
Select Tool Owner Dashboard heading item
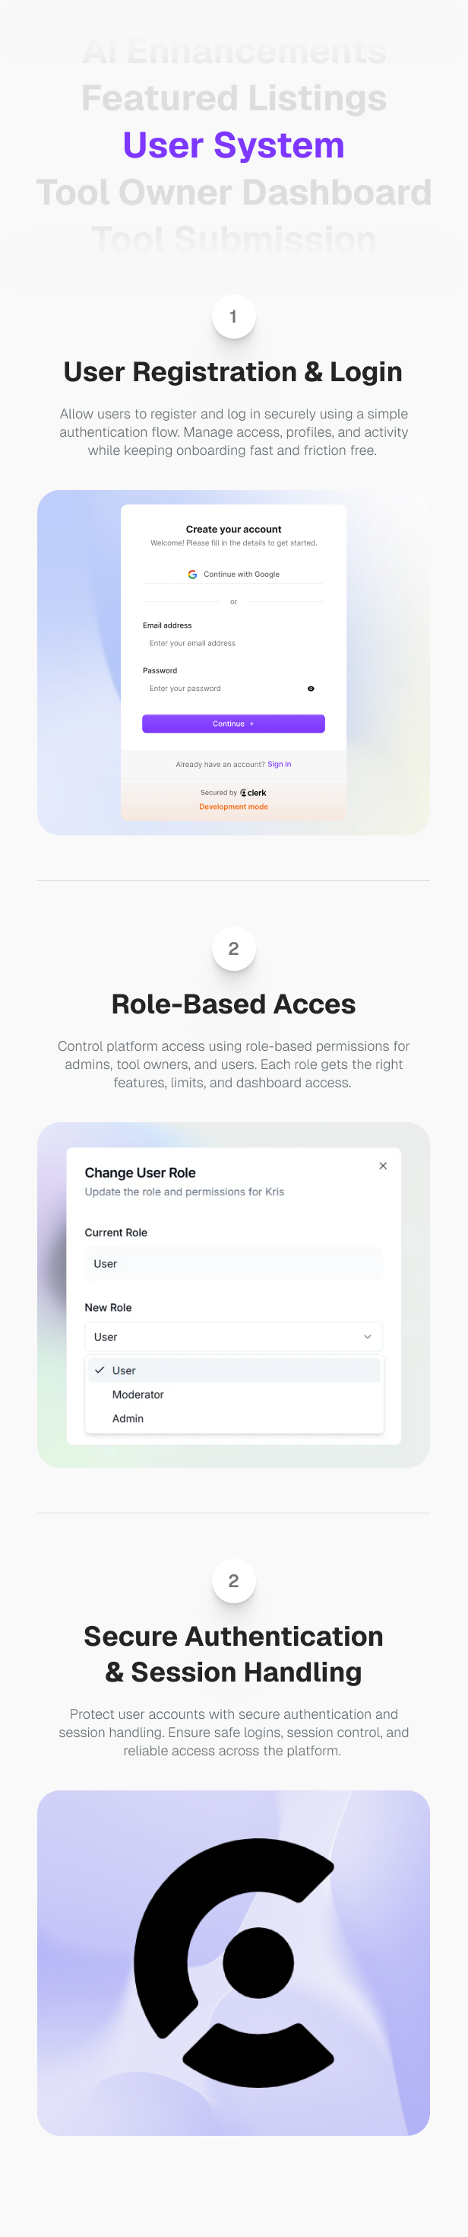point(234,192)
